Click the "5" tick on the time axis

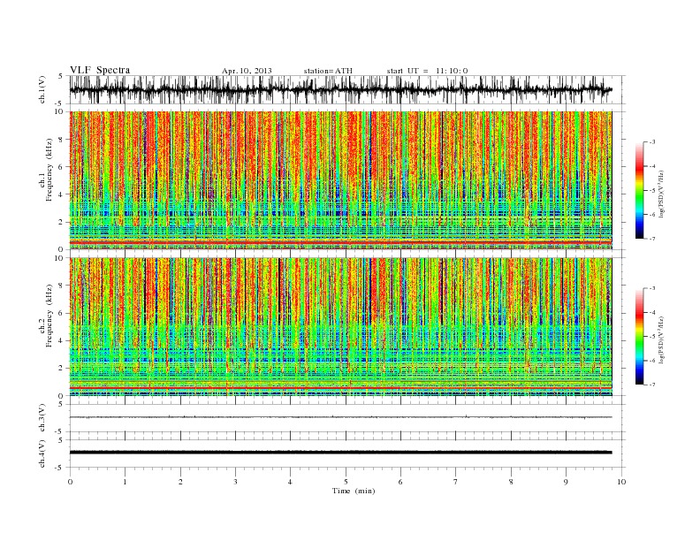pyautogui.click(x=346, y=482)
